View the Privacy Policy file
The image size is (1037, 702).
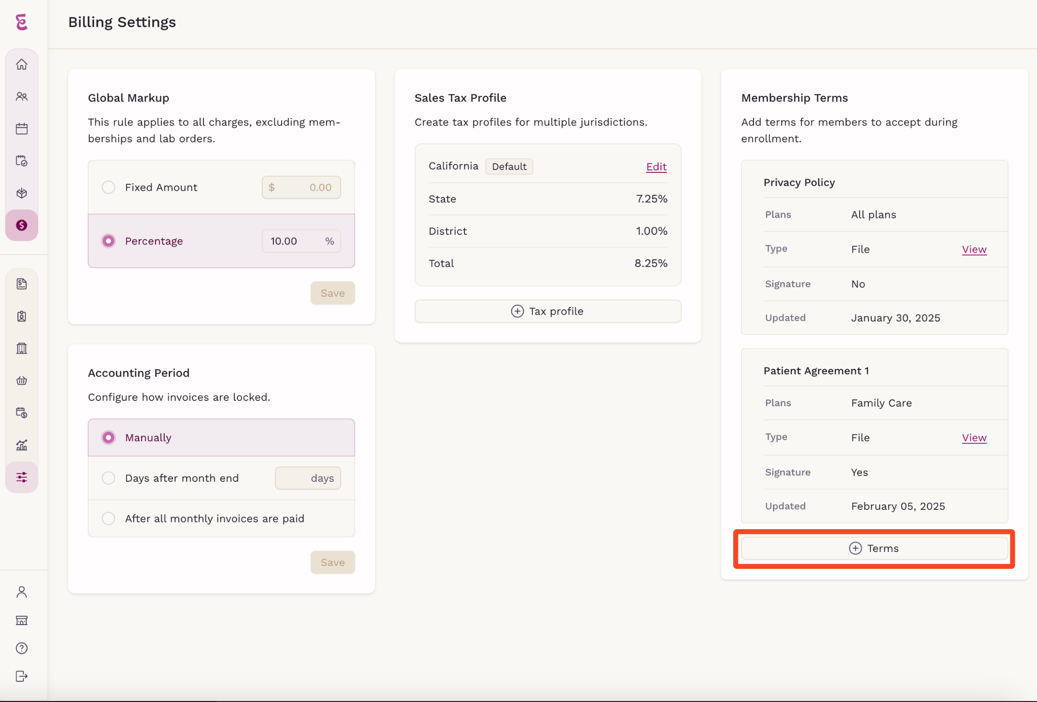click(x=974, y=249)
